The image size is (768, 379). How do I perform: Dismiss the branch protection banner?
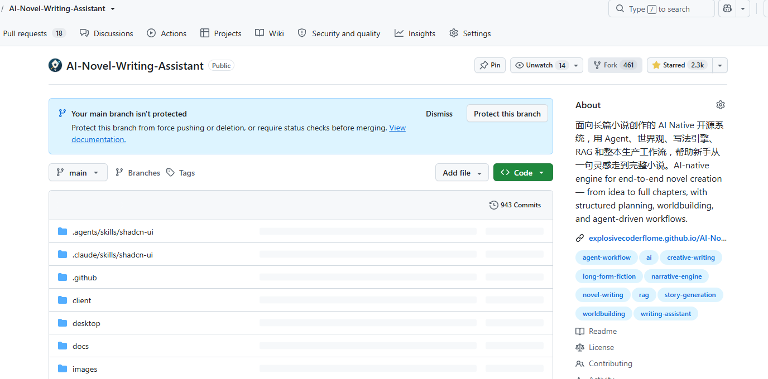point(439,114)
